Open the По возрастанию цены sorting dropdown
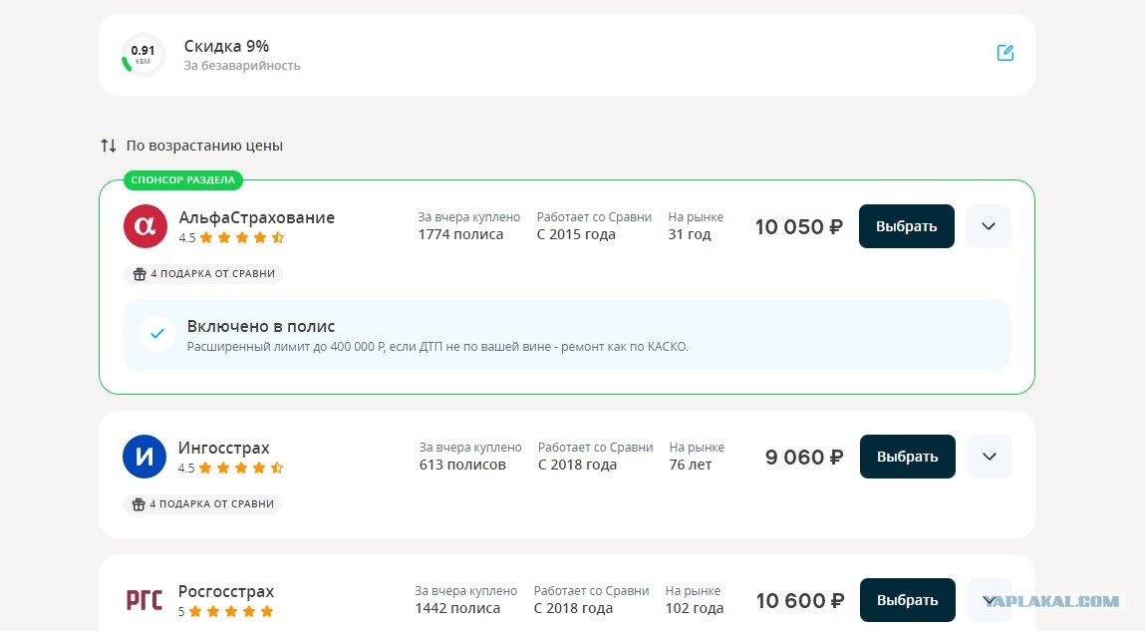This screenshot has width=1145, height=631. coord(192,146)
